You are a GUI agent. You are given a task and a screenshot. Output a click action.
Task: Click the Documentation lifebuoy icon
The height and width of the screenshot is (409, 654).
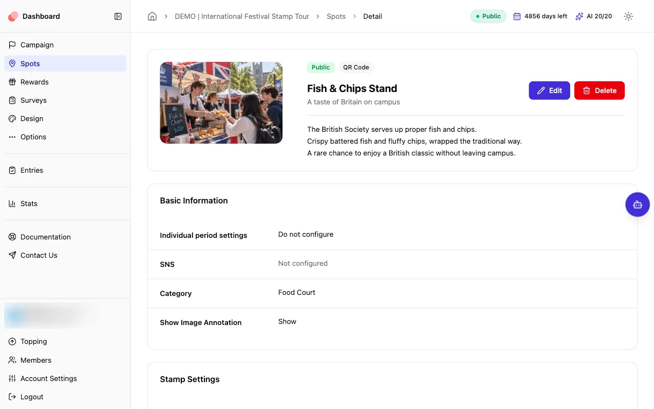[x=12, y=237]
